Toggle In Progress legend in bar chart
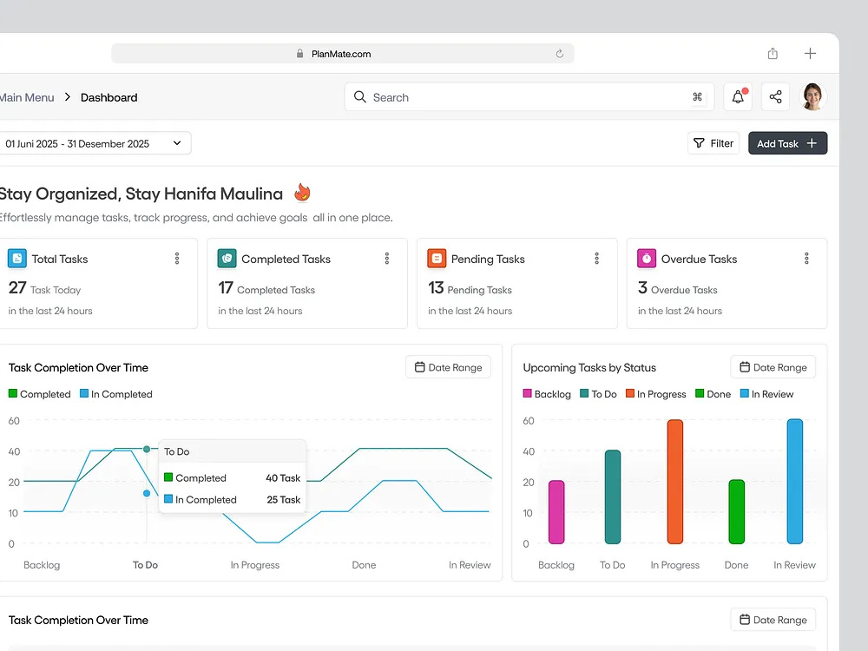The height and width of the screenshot is (651, 868). [655, 394]
